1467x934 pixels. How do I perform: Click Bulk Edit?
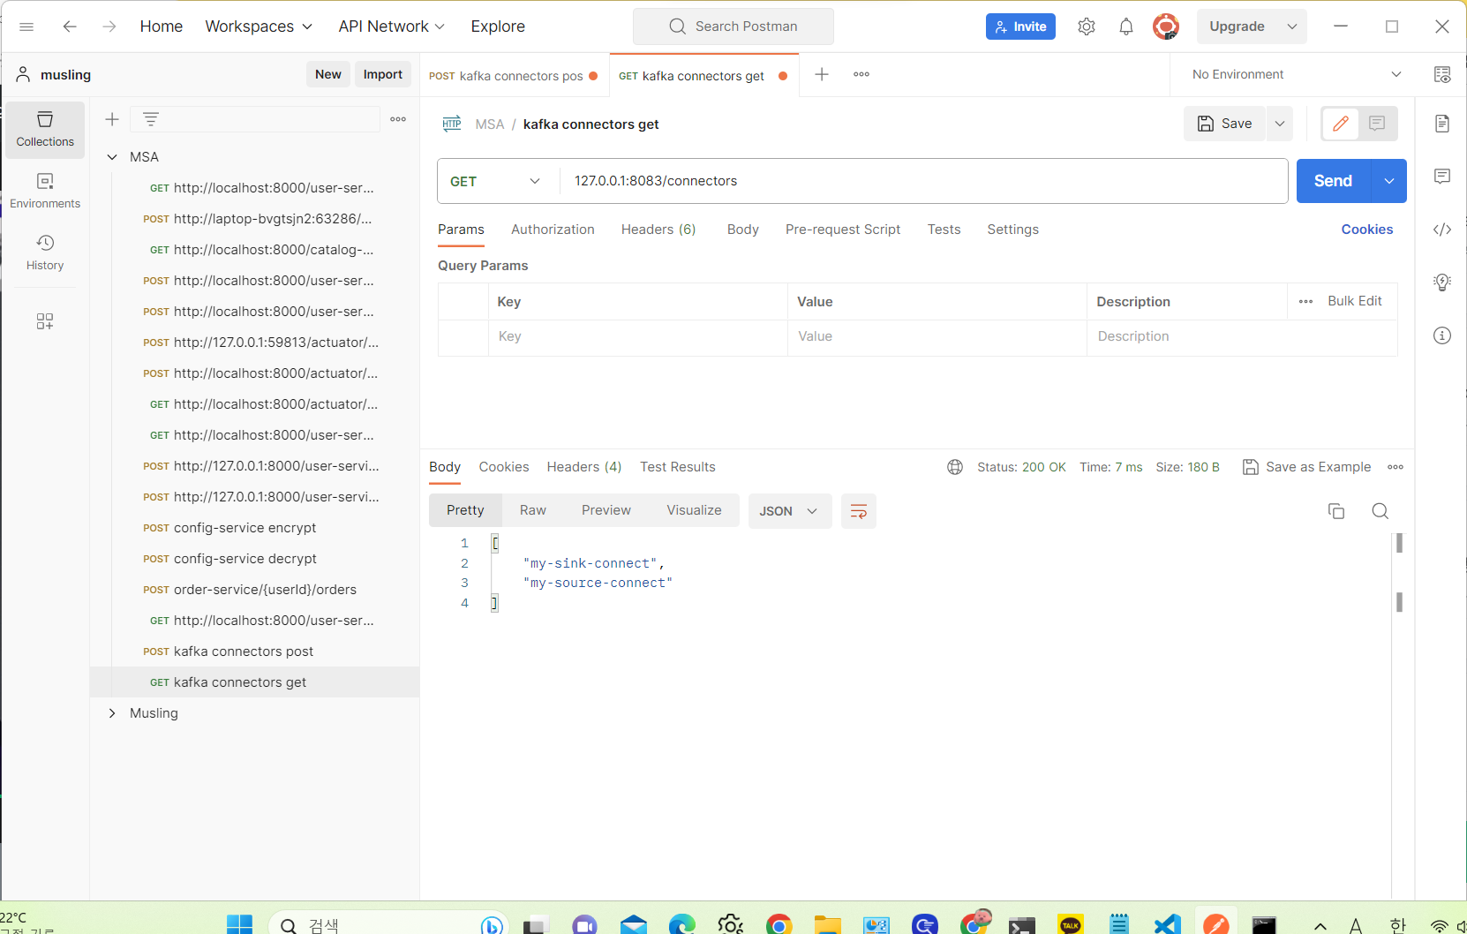click(x=1355, y=301)
